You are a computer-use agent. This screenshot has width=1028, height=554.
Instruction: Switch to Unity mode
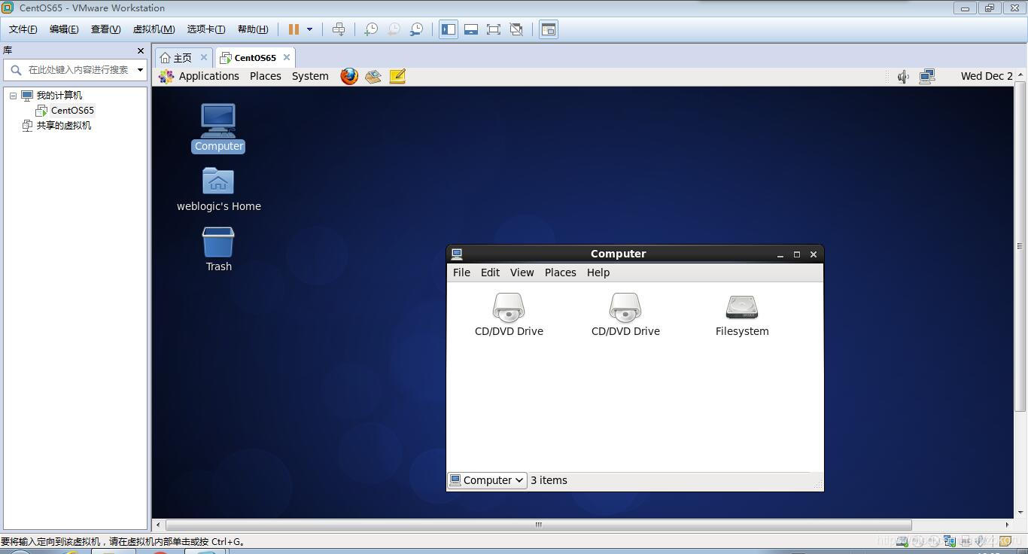516,29
